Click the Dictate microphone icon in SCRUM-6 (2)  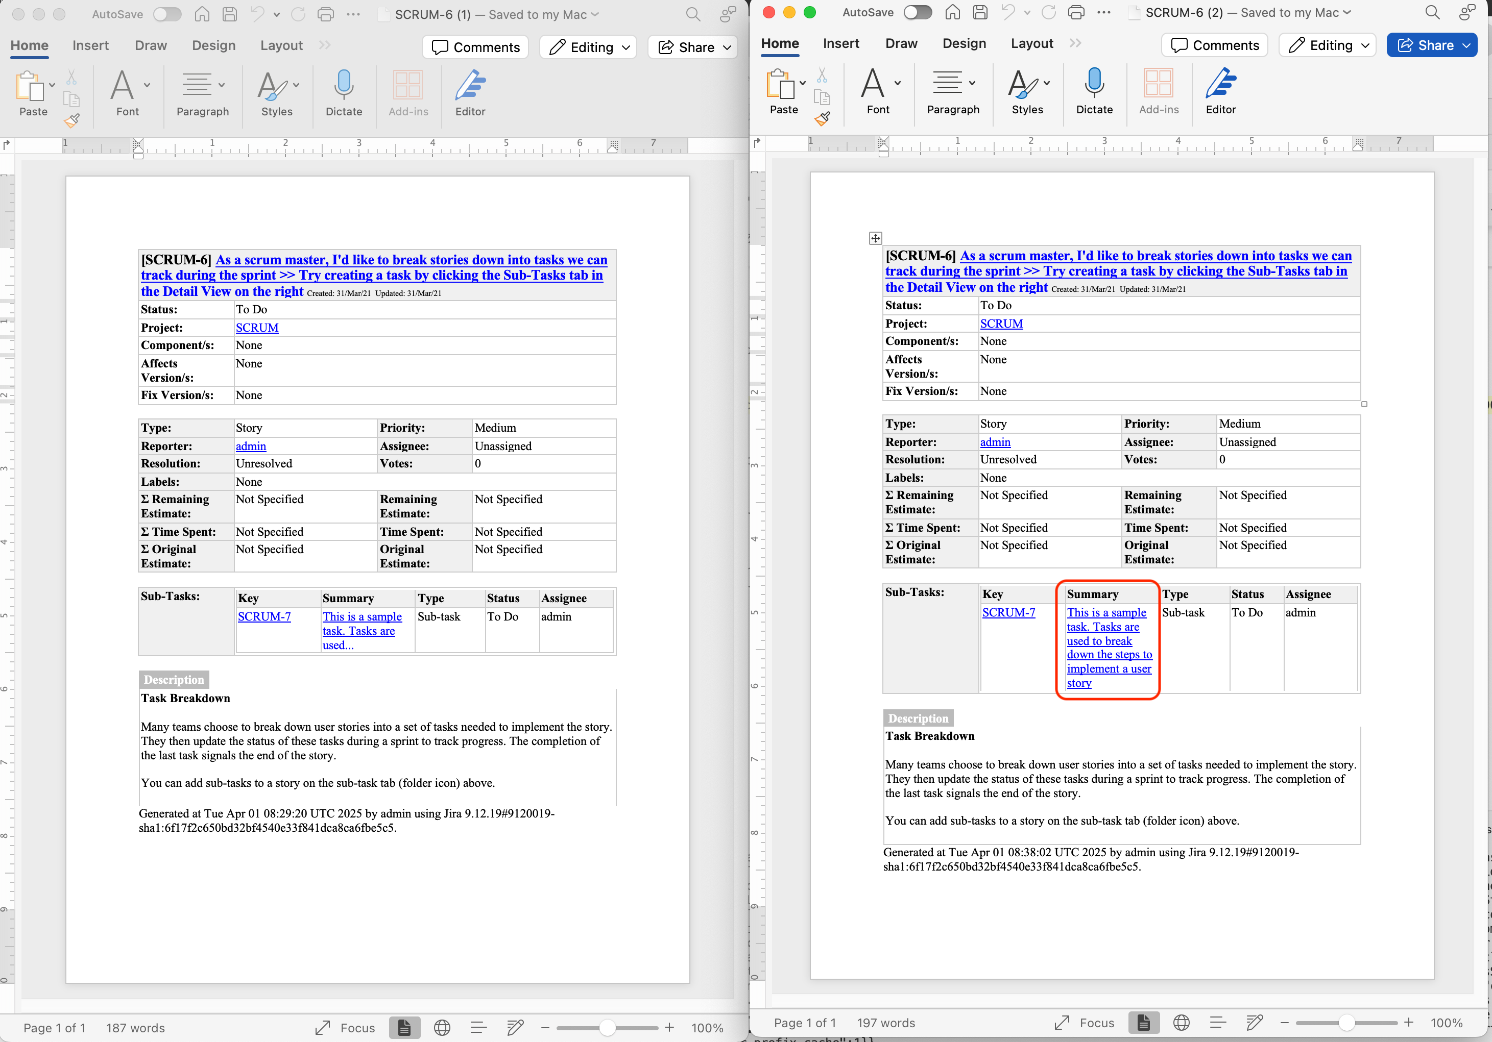pos(1094,84)
